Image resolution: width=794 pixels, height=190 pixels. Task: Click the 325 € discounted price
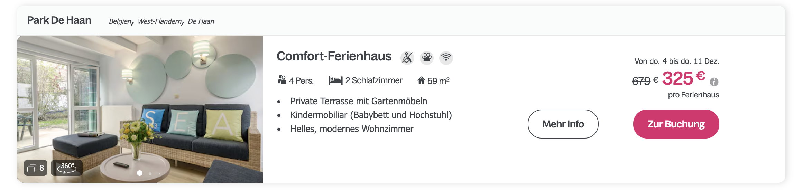(x=684, y=78)
